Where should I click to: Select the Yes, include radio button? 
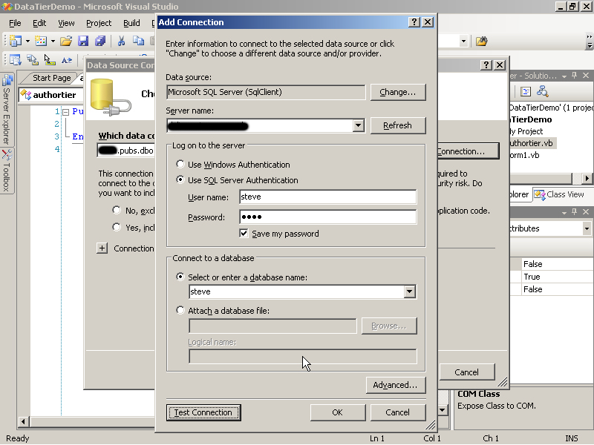117,227
